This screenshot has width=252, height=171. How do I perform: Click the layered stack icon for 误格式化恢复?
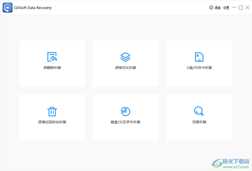coord(125,56)
